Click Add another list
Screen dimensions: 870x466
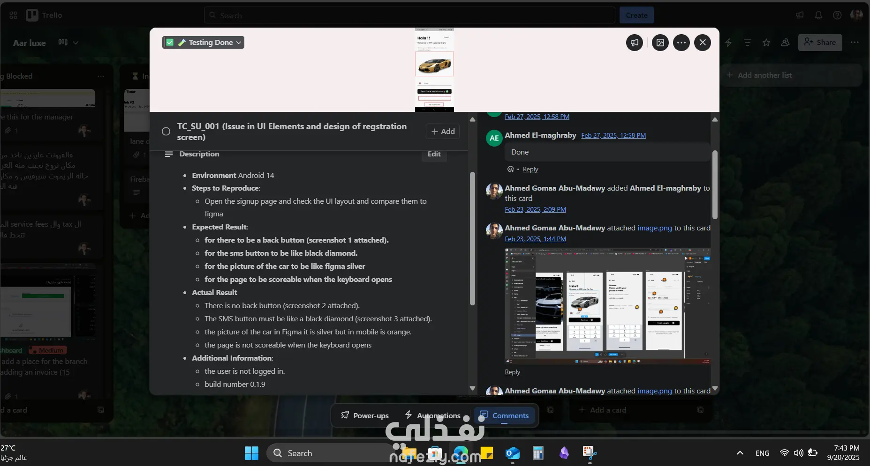tap(791, 75)
